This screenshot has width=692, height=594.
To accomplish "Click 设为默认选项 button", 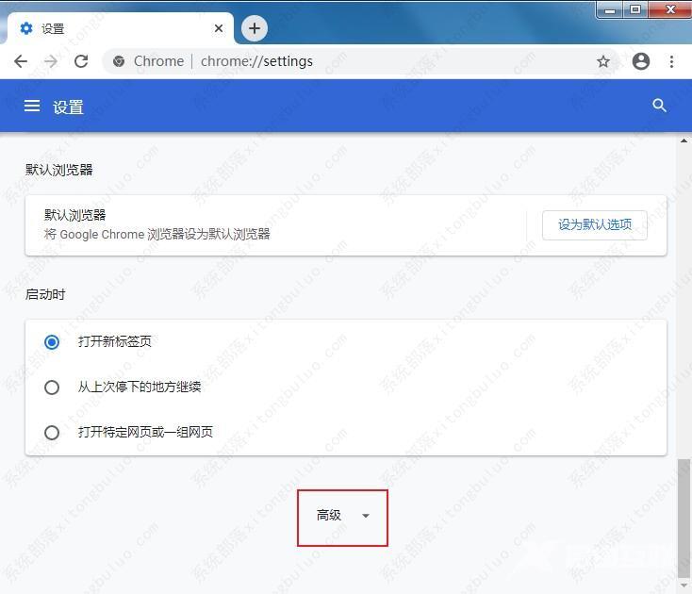I will [x=595, y=225].
